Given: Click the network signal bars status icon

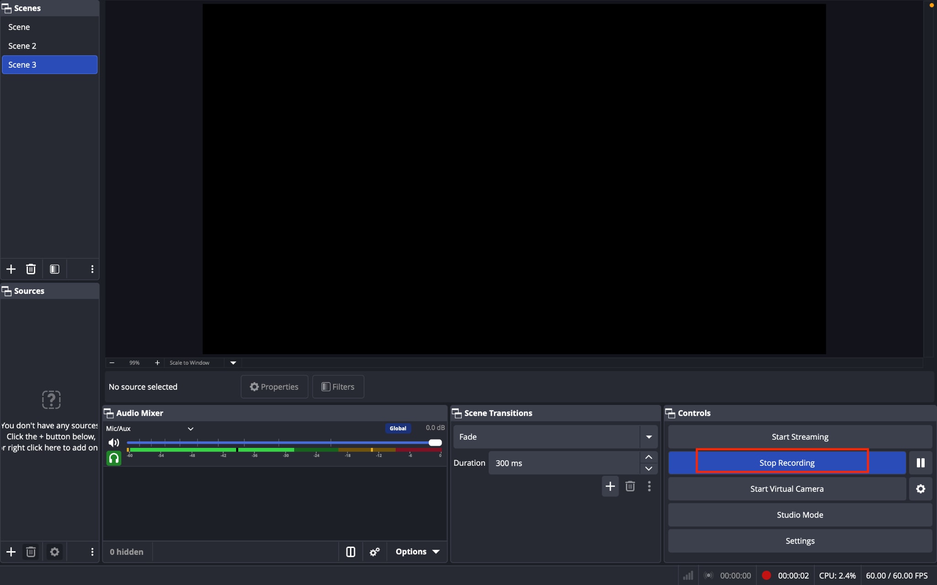Looking at the screenshot, I should click(688, 575).
